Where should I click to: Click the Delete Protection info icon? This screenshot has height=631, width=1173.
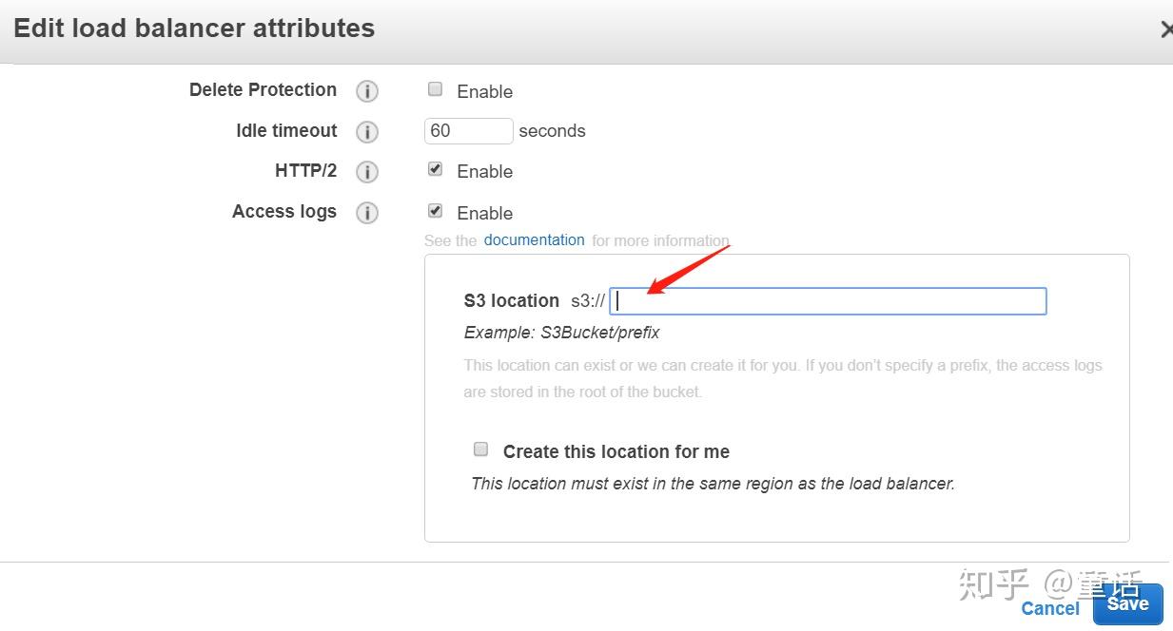367,90
